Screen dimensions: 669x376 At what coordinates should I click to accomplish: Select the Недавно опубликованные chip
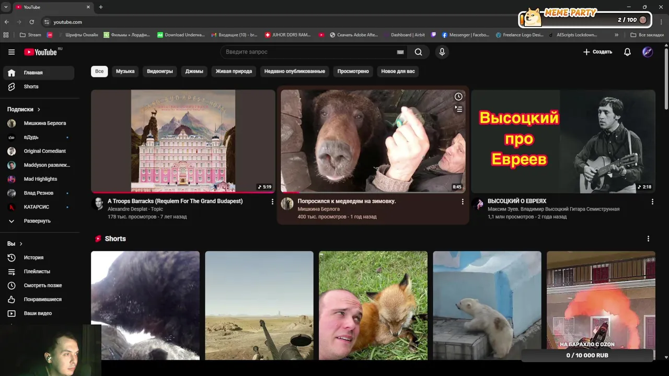point(294,71)
